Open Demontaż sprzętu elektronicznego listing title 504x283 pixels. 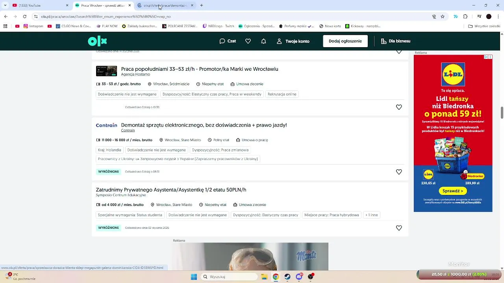point(204,125)
